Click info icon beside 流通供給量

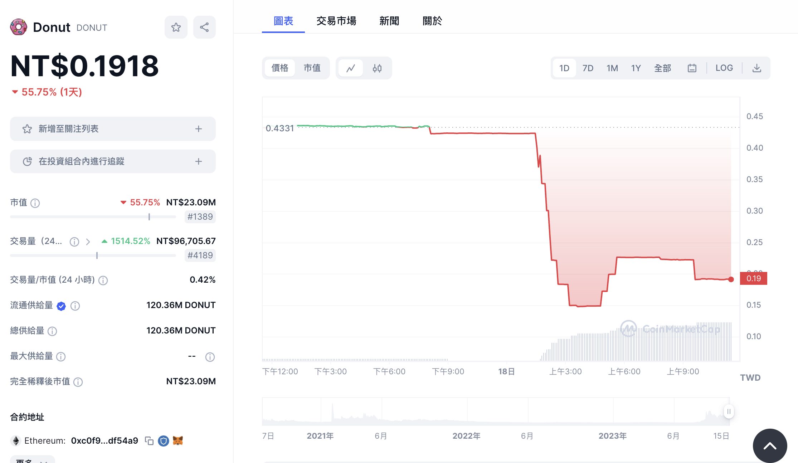(75, 306)
